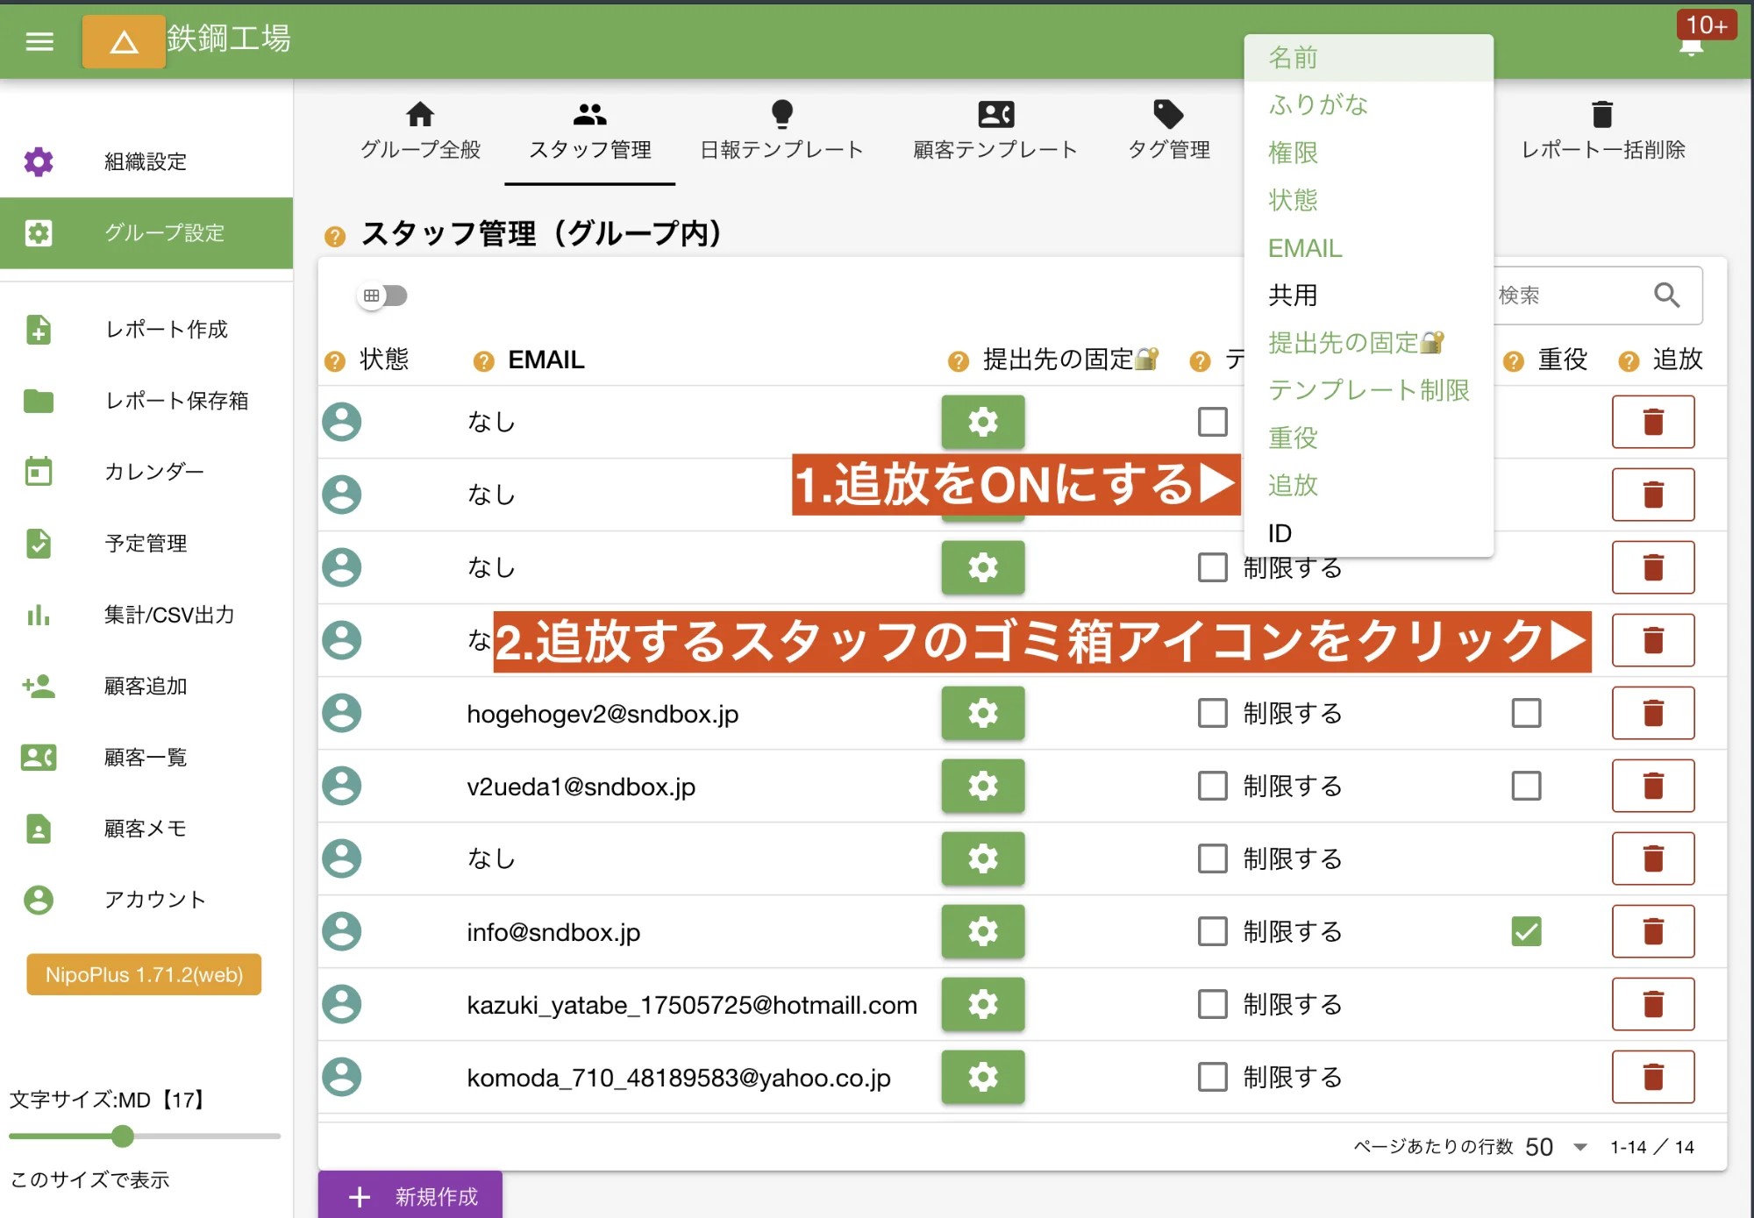Select 追放 in the open column menu

tap(1292, 485)
